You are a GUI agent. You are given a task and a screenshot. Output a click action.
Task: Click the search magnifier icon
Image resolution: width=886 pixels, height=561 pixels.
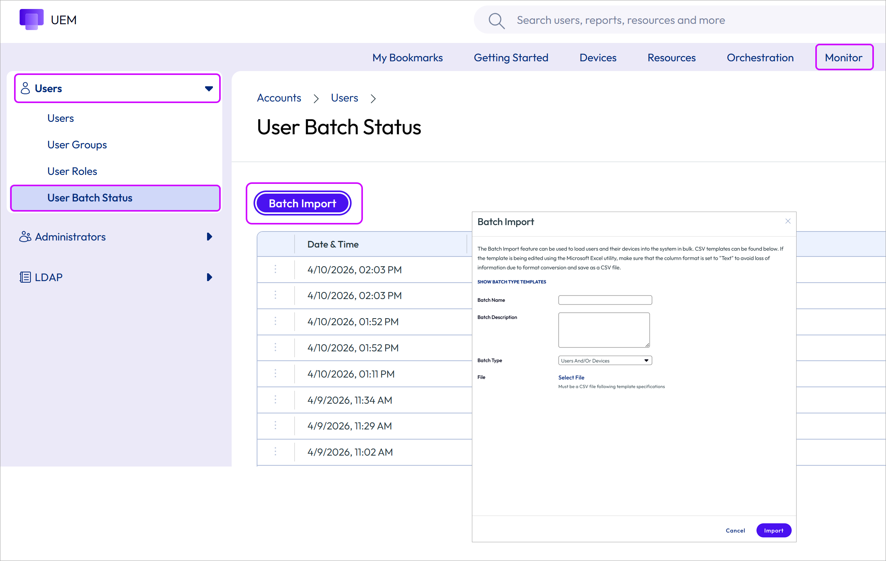tap(497, 21)
